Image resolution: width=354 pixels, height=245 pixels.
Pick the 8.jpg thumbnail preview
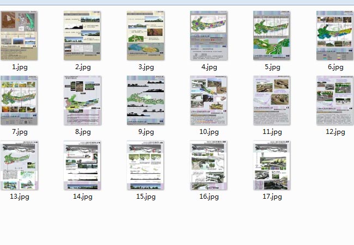(83, 100)
